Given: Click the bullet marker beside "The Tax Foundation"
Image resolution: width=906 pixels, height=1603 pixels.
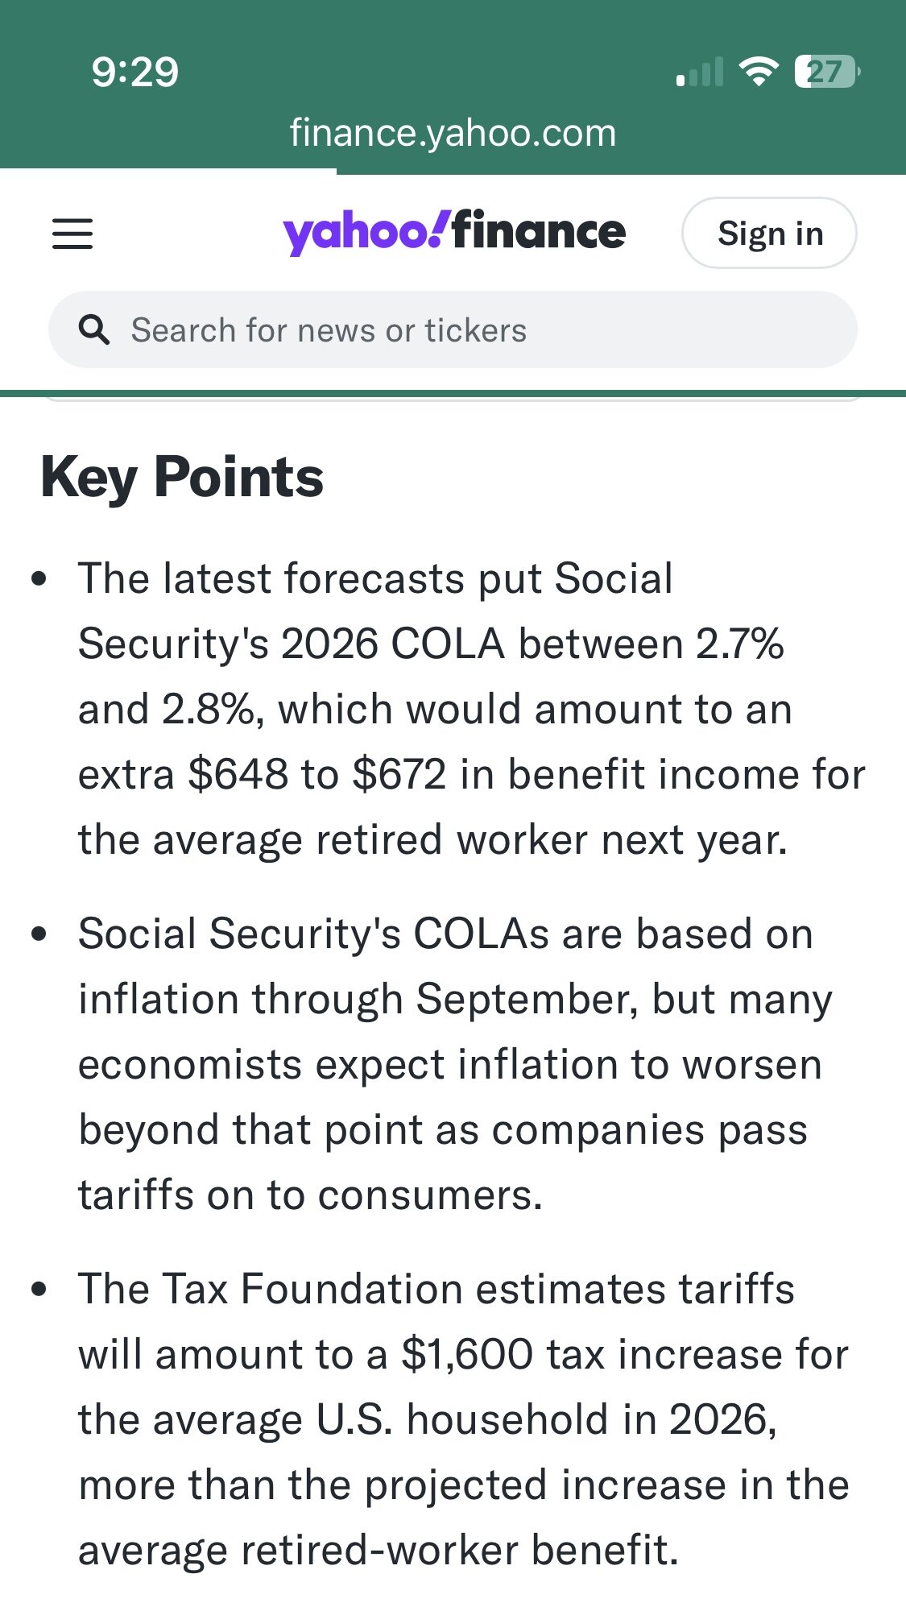Looking at the screenshot, I should [x=39, y=1290].
